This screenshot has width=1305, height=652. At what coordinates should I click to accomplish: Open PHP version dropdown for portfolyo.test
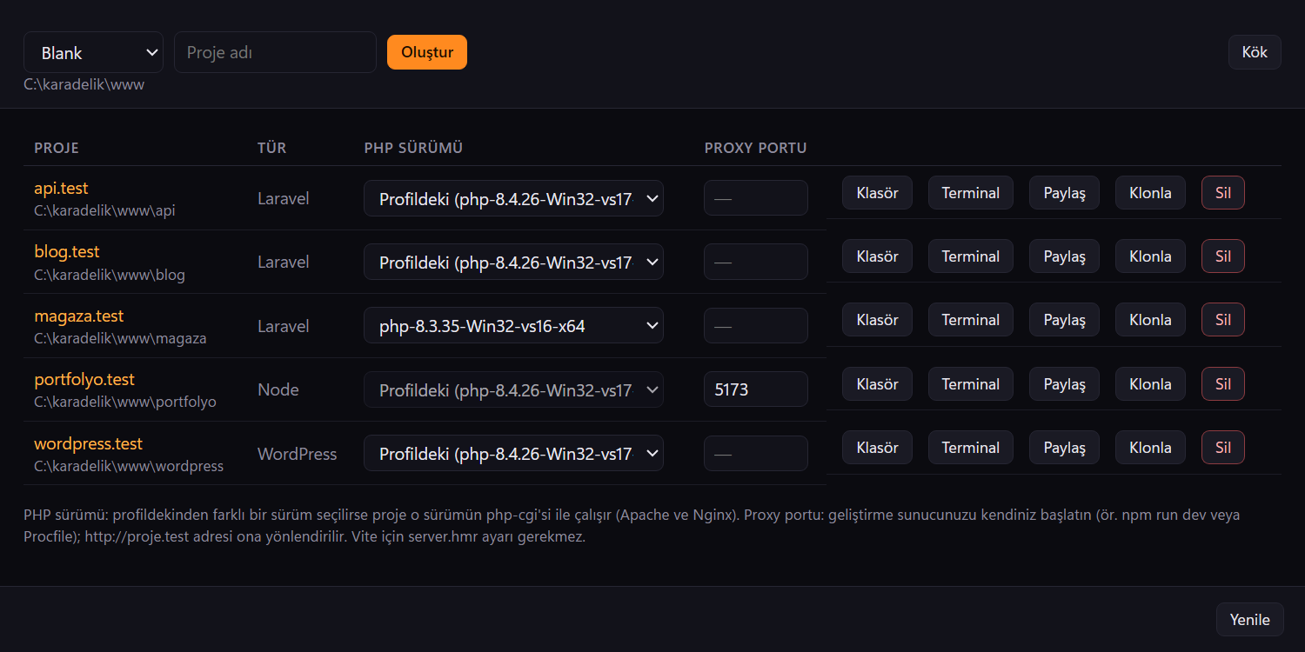[513, 389]
